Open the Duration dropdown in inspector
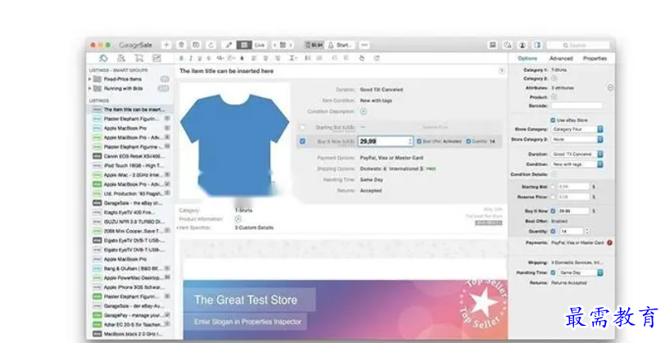The width and height of the screenshot is (665, 343). coord(577,154)
